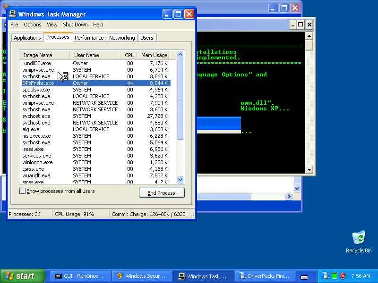Open the Recycle Bin desktop icon

359,241
